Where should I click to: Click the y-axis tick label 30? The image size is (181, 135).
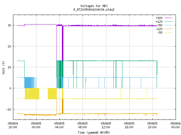click(9, 25)
